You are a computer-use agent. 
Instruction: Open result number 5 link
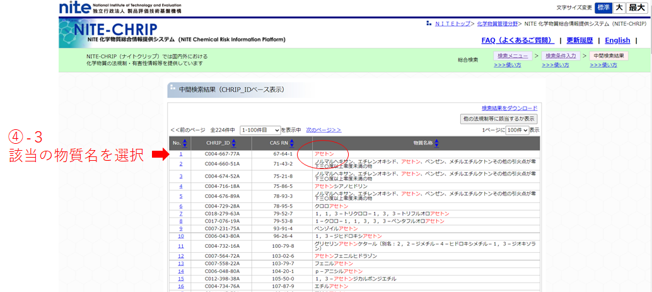coord(180,196)
